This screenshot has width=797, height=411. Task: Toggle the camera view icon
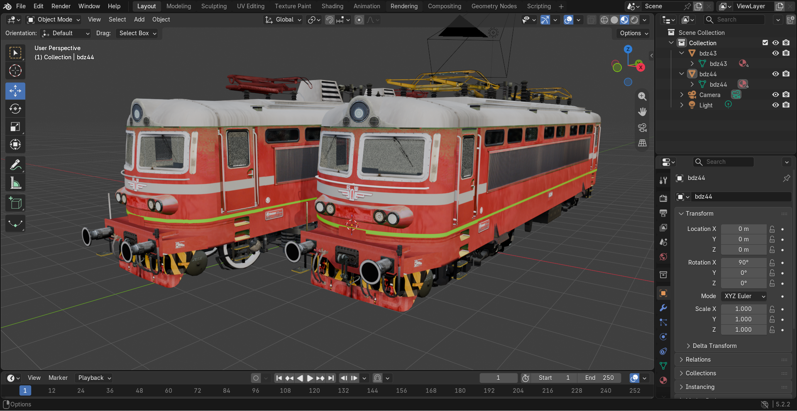coord(642,128)
